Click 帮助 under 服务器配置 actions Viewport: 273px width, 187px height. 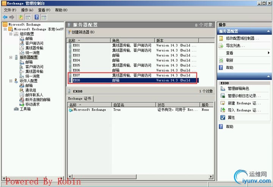[x=226, y=68]
